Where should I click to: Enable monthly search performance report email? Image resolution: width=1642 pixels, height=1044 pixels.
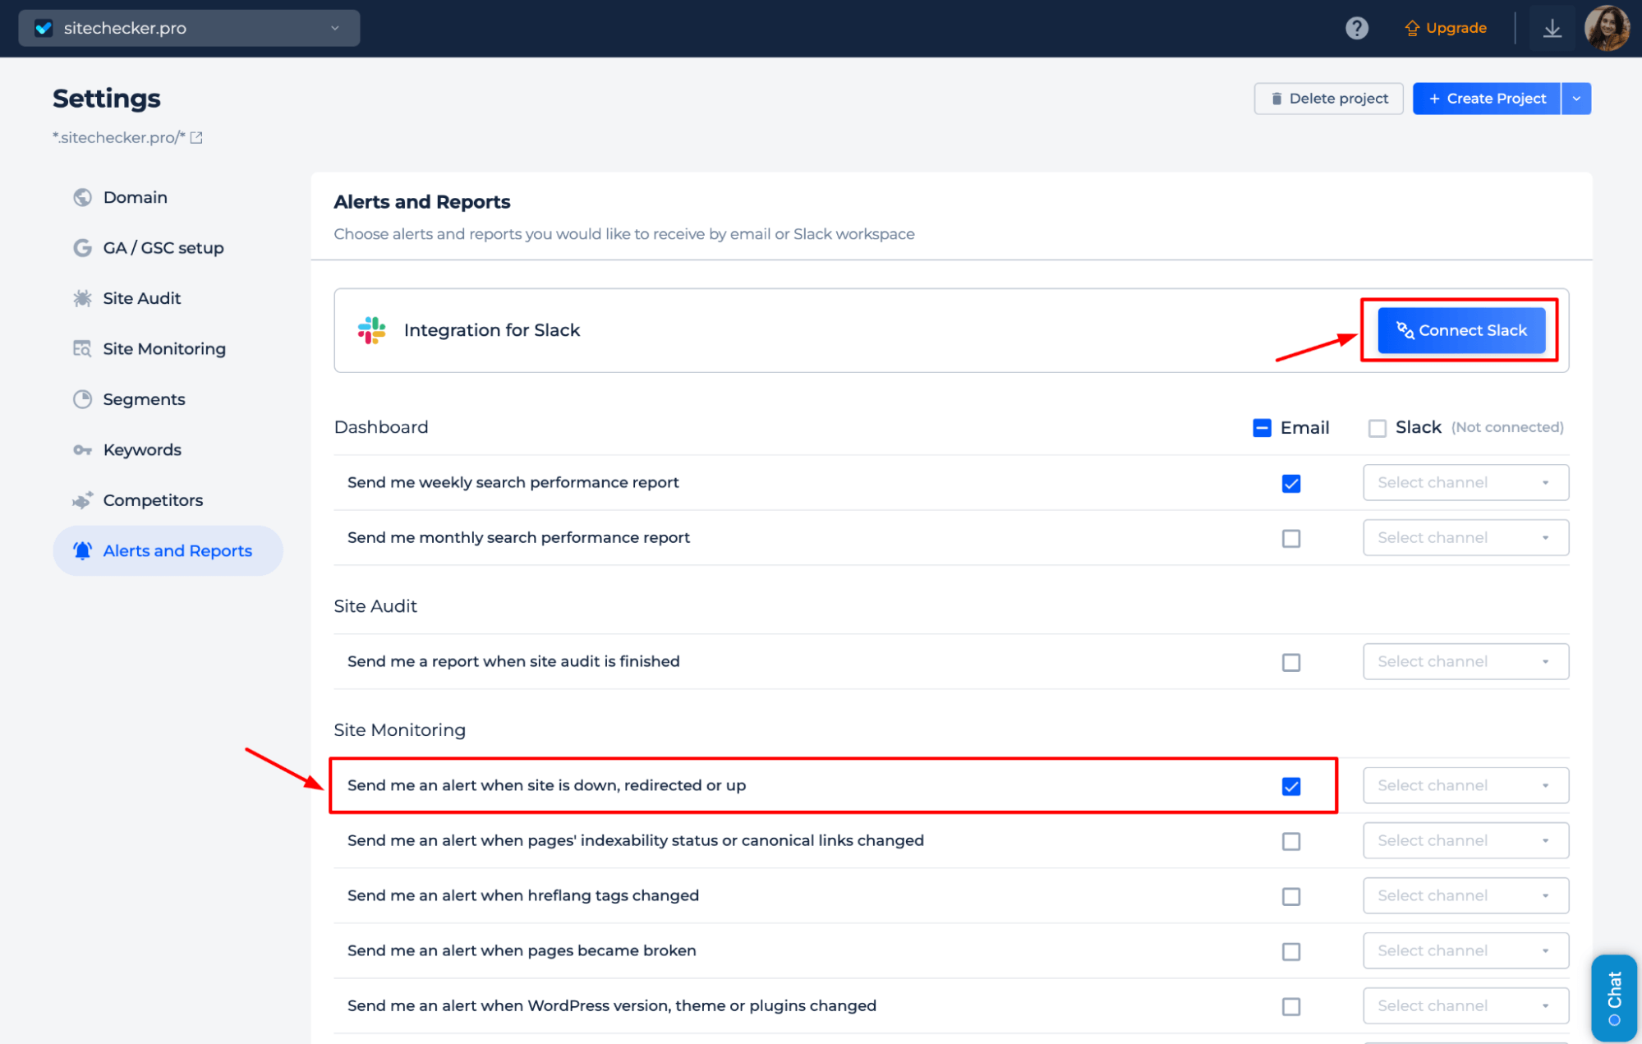click(1291, 537)
